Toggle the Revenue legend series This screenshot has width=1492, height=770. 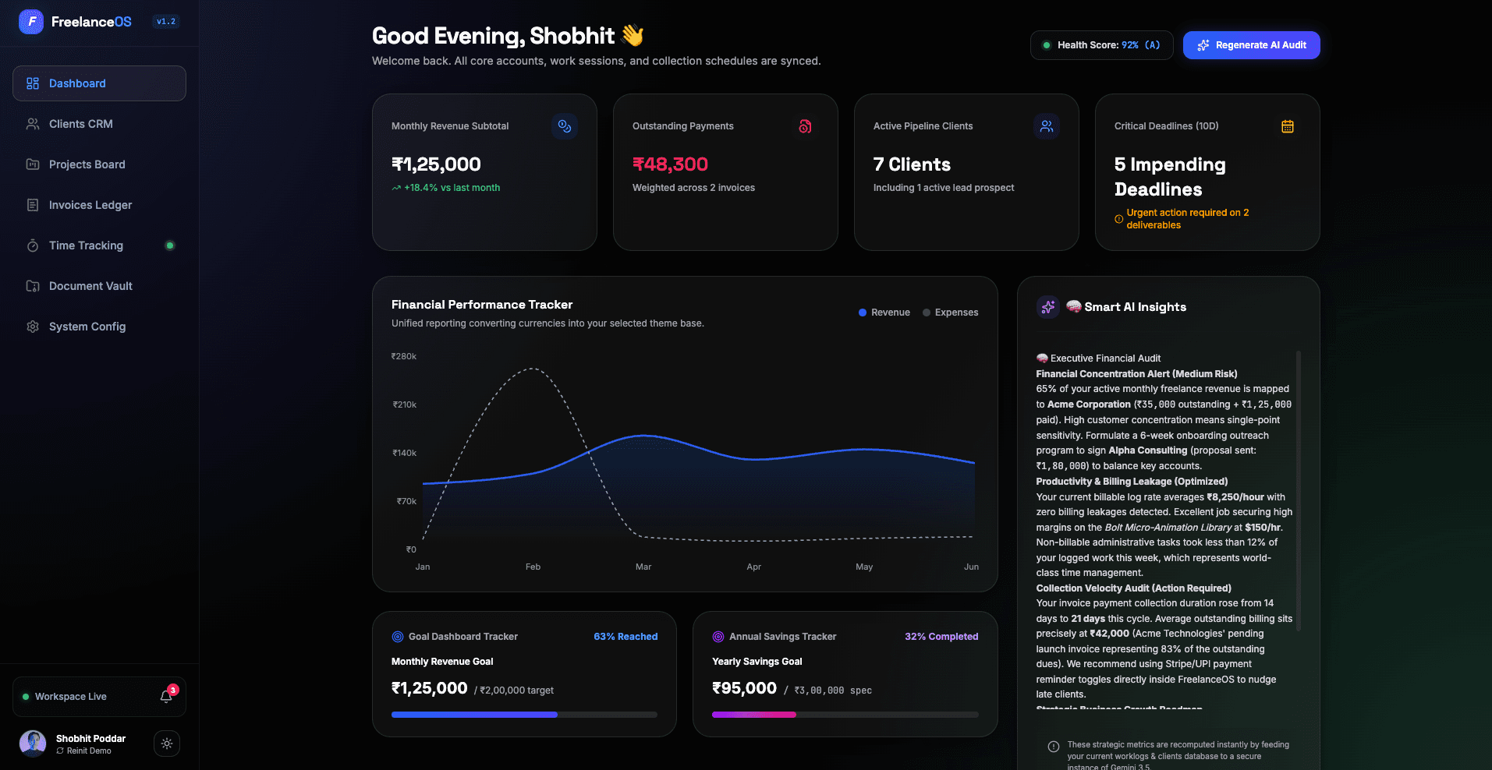[x=884, y=313]
